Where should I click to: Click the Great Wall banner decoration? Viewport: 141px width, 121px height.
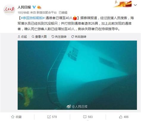pyautogui.click(x=123, y=4)
